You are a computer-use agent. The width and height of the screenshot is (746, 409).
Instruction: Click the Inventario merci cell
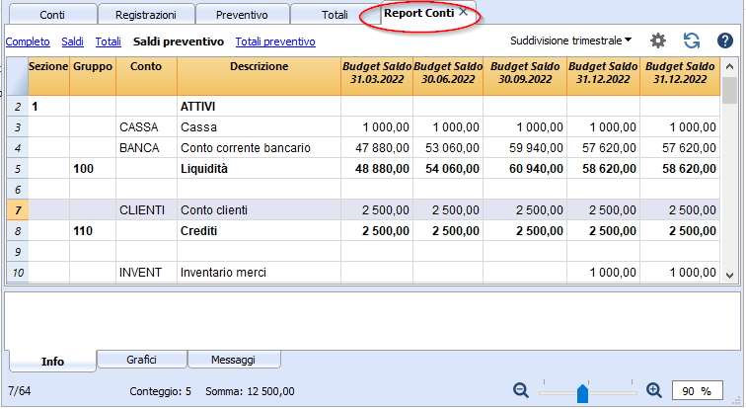[259, 273]
